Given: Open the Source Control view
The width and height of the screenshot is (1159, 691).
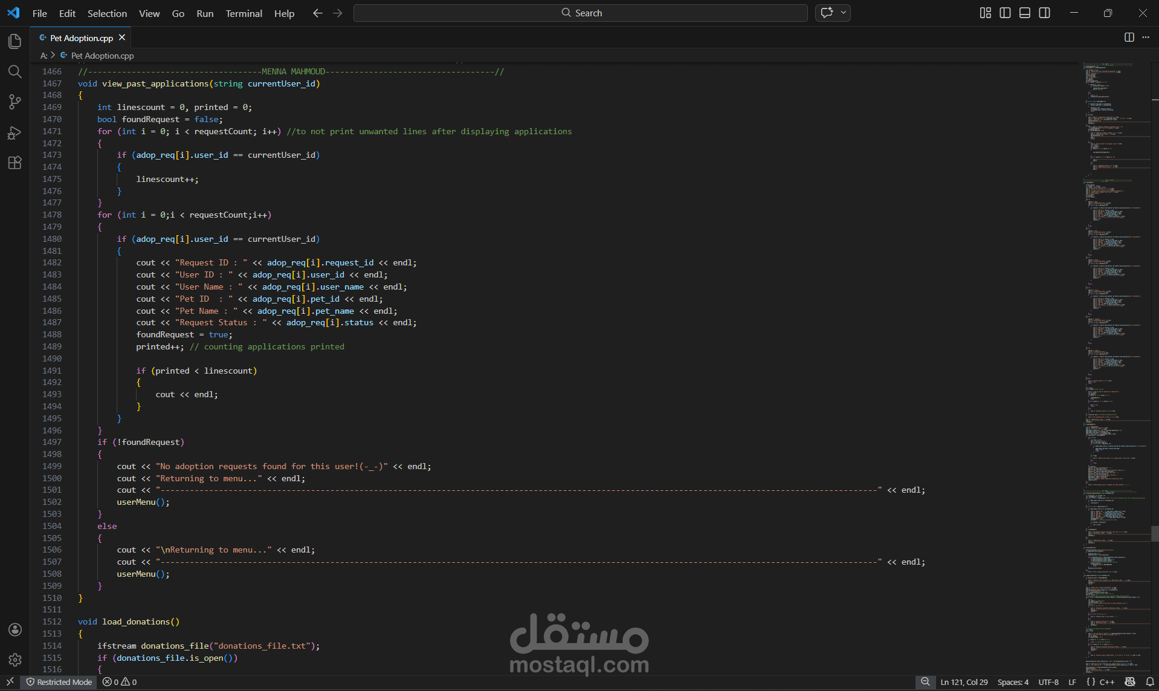Looking at the screenshot, I should pyautogui.click(x=15, y=102).
